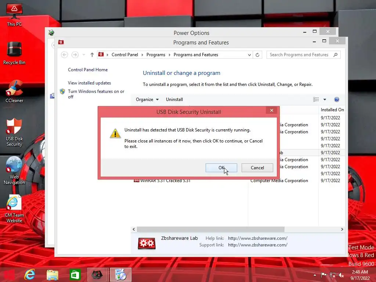
Task: Maximize the Power Options window
Action: point(315,32)
